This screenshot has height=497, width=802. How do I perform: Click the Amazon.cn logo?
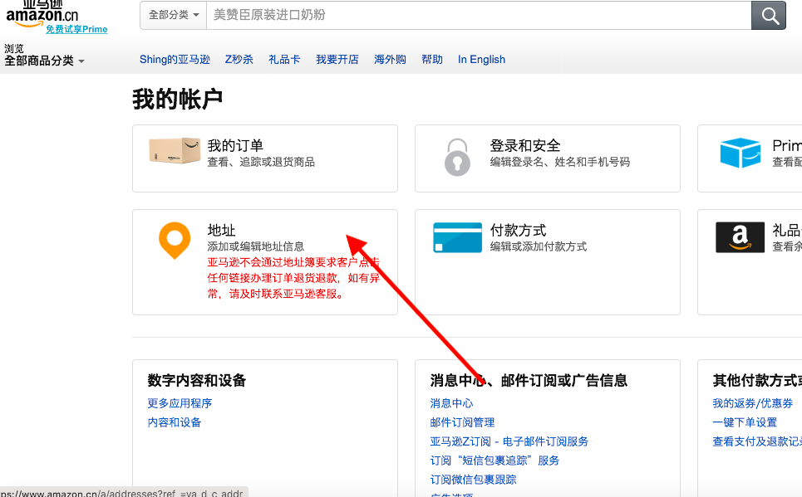coord(42,12)
